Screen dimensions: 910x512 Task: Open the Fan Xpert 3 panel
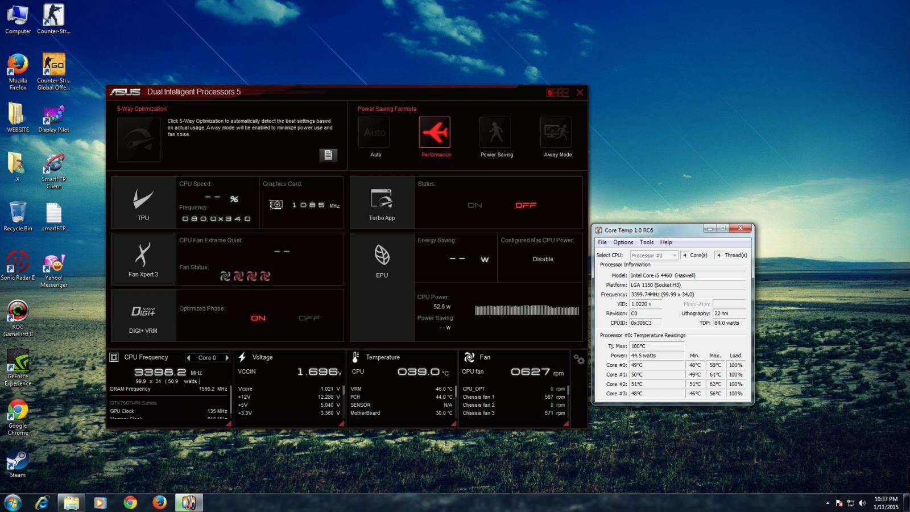(143, 259)
